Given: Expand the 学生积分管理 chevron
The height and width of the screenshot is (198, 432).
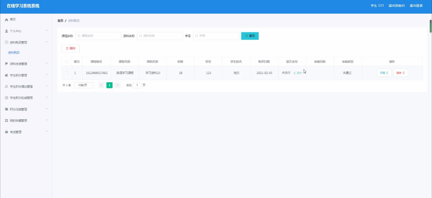Looking at the screenshot, I should point(47,75).
